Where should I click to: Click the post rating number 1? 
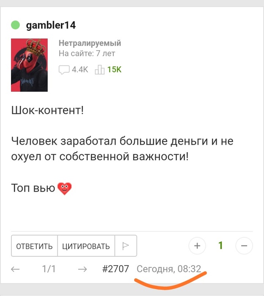220,245
